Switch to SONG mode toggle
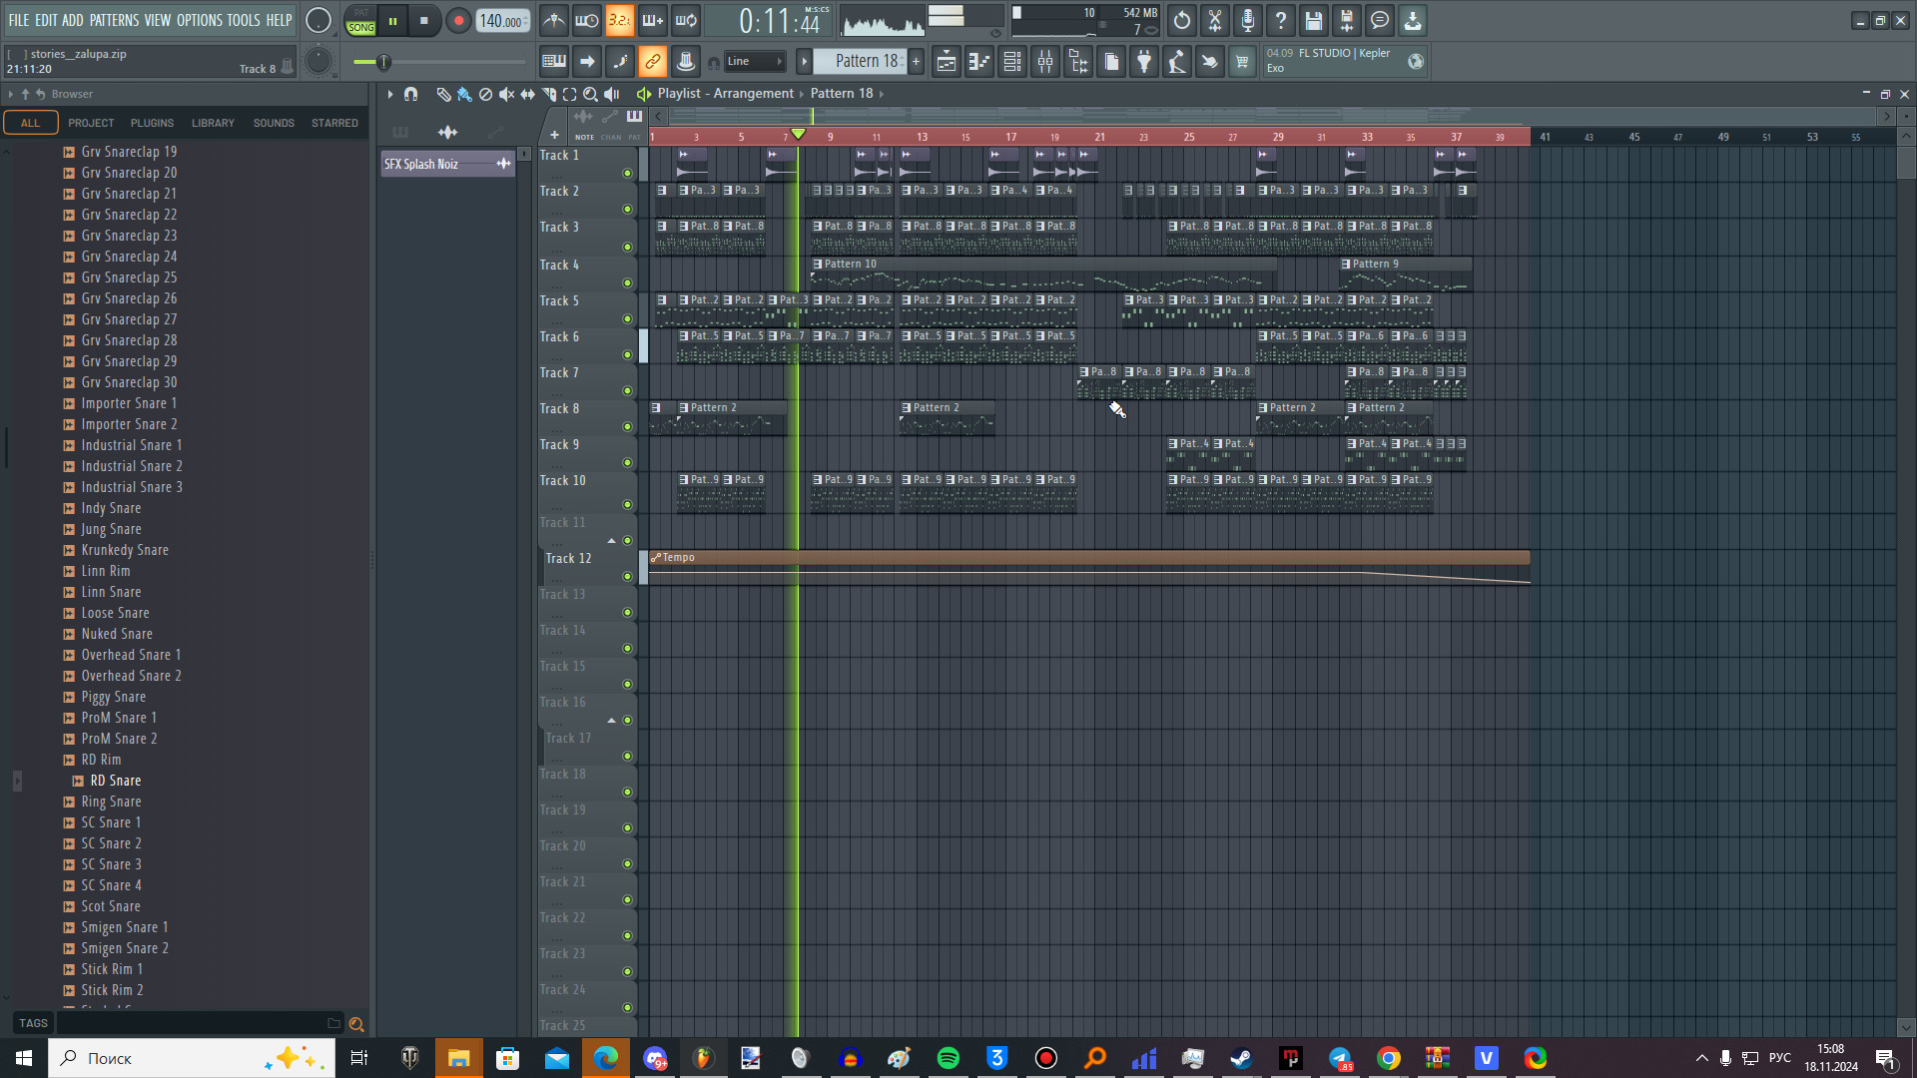1917x1078 pixels. coord(361,27)
